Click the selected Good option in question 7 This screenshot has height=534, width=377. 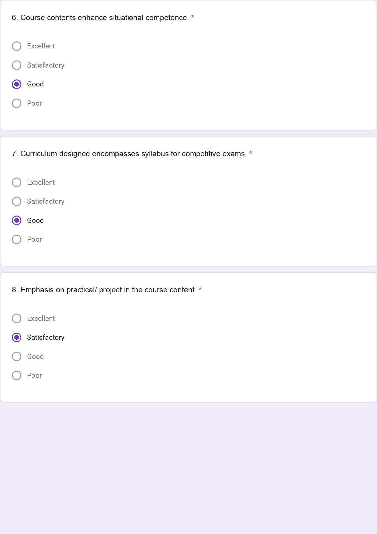click(17, 220)
